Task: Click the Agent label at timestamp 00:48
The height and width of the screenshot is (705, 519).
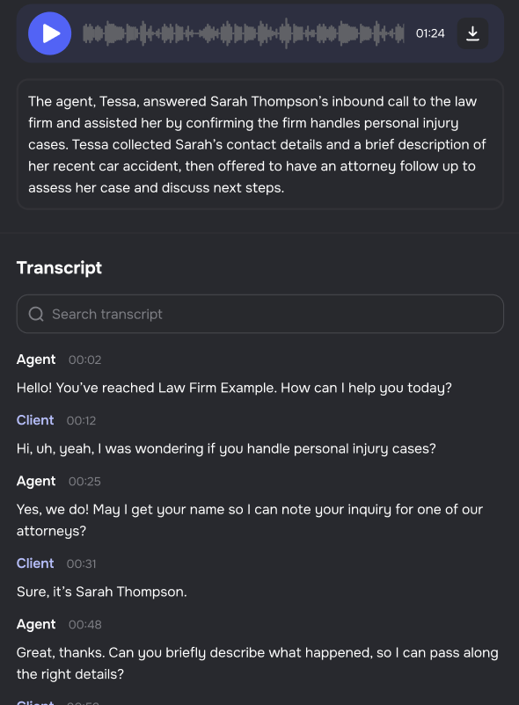Action: click(35, 624)
